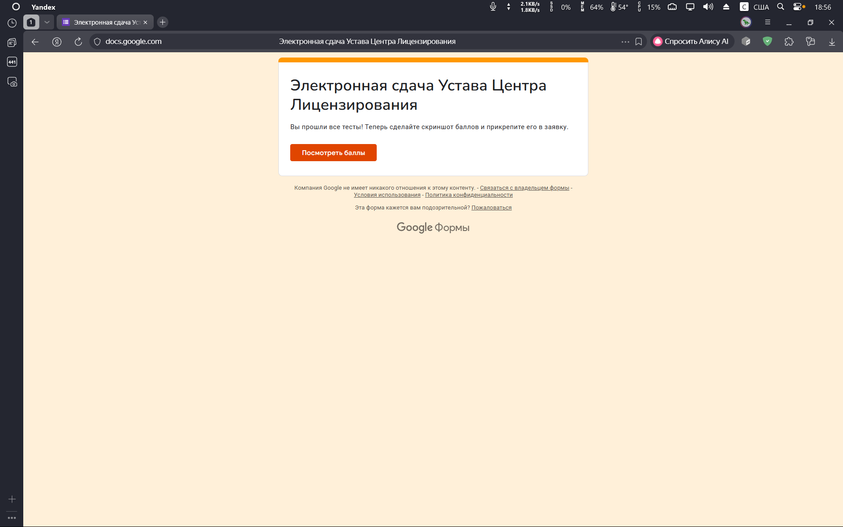
Task: Open browser history clock icon in sidebar
Action: 12,23
